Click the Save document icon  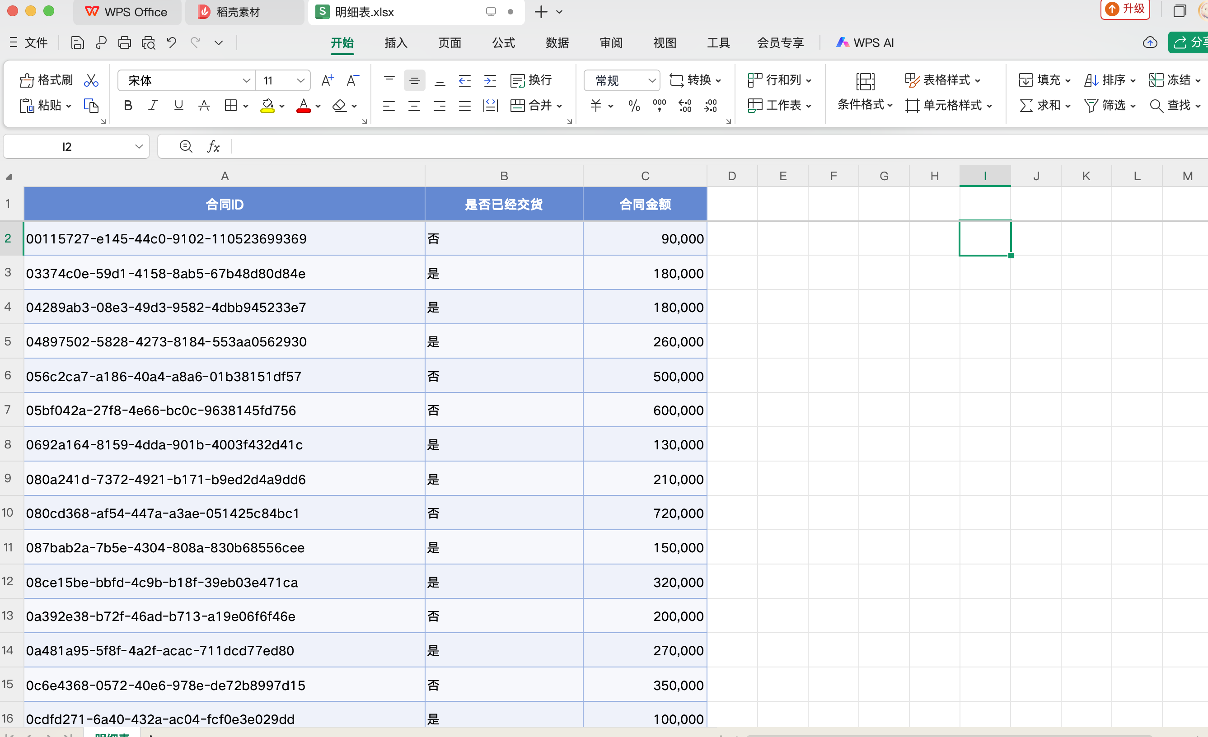coord(77,43)
